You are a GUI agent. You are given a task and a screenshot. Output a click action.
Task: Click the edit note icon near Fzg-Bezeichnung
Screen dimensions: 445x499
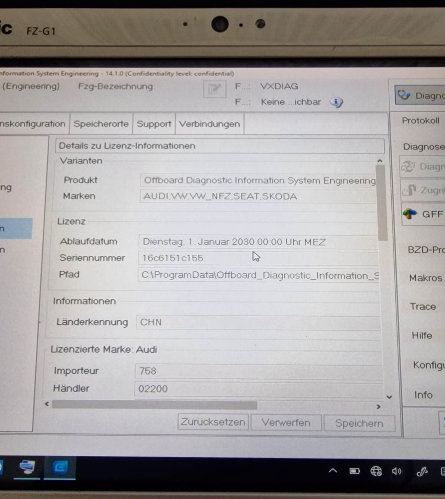point(214,89)
